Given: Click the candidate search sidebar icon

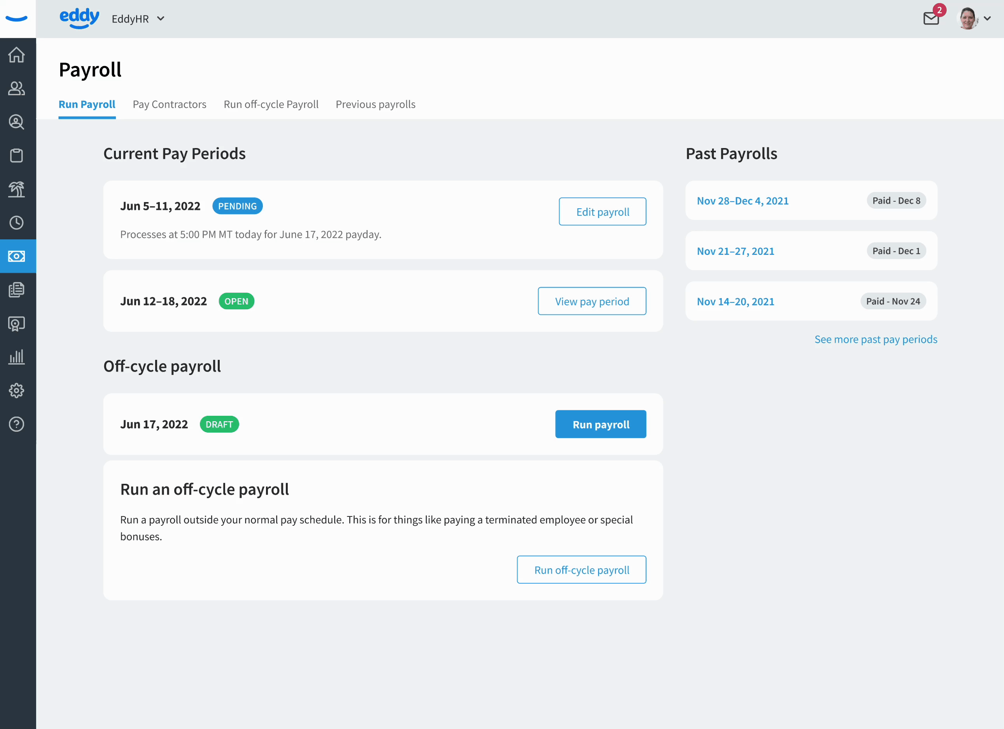Looking at the screenshot, I should click(x=17, y=122).
